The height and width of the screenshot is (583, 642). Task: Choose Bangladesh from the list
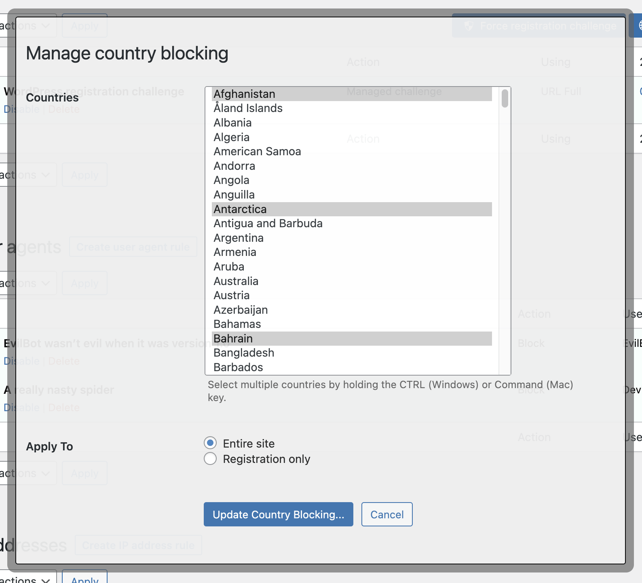(x=352, y=353)
